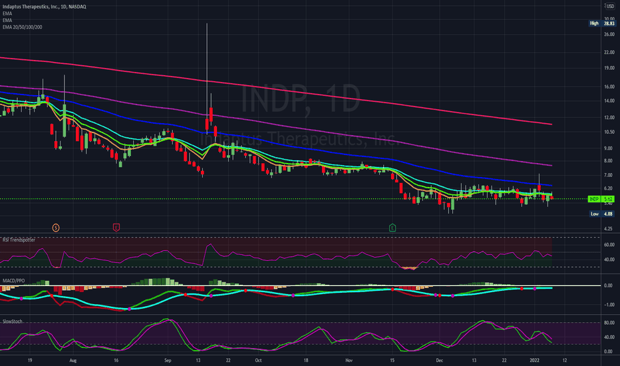Image resolution: width=620 pixels, height=366 pixels.
Task: Click the orange S split event marker
Action: tap(56, 228)
